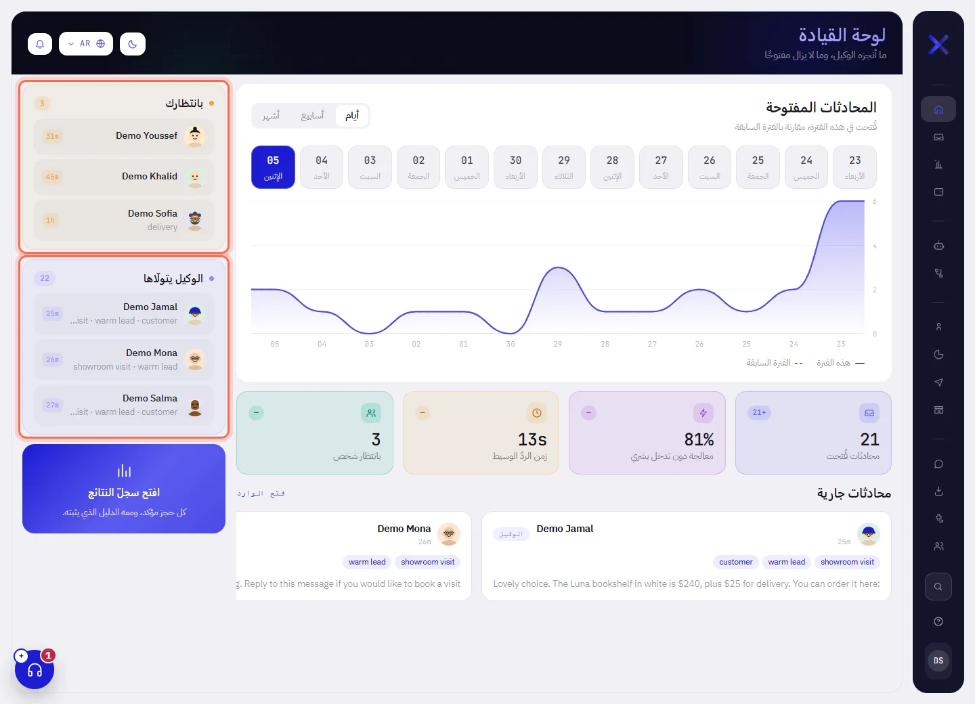
Task: Click the فتح الوارد link
Action: (x=261, y=493)
